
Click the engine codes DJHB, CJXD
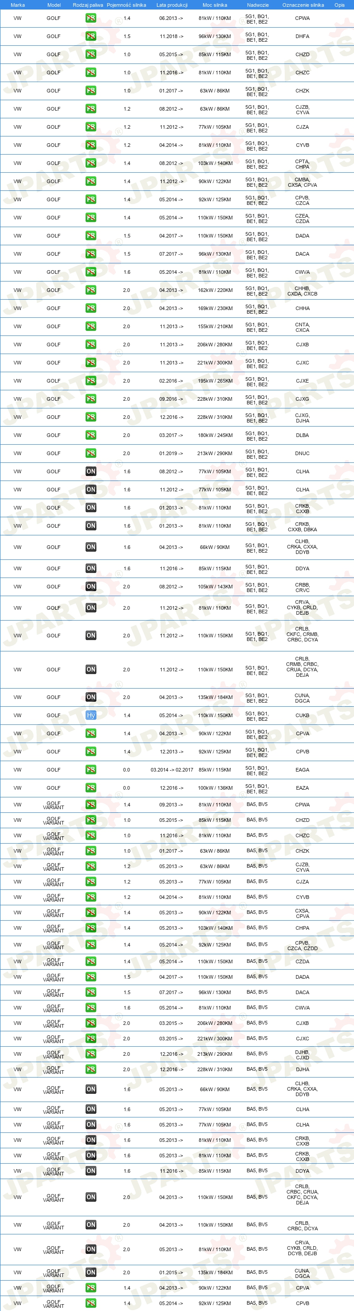tap(302, 1055)
